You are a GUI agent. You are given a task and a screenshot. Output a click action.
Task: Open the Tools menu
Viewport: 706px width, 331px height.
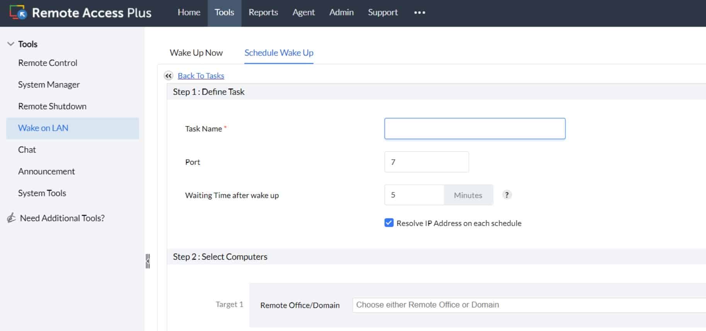[x=225, y=13]
